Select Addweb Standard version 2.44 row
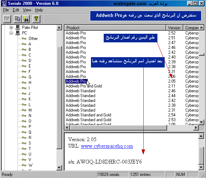The width and height of the screenshot is (206, 178). [x=132, y=96]
